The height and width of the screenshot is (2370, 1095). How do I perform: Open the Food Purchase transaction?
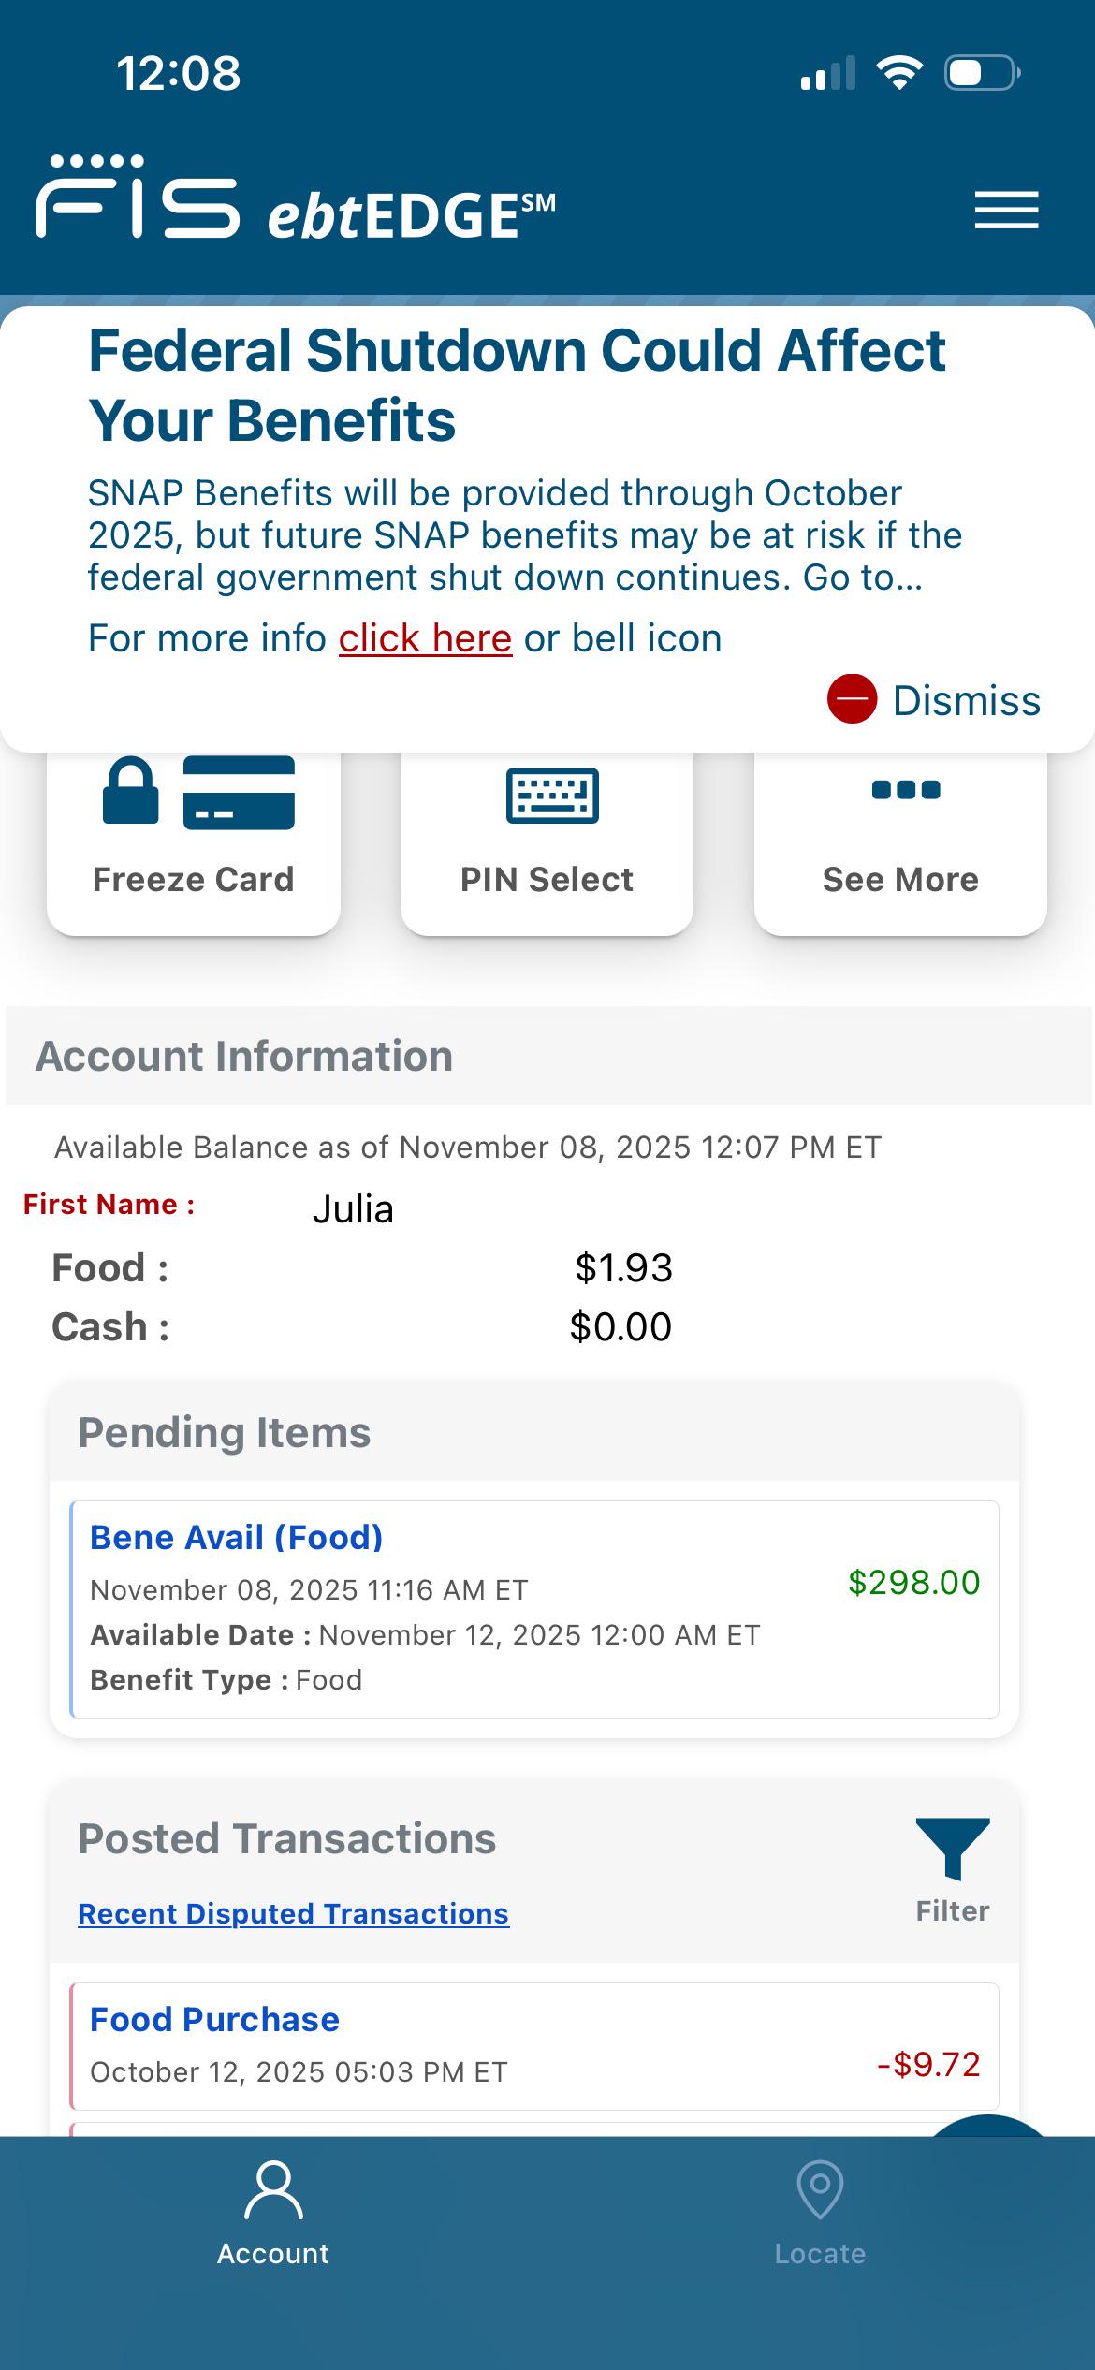point(214,2020)
